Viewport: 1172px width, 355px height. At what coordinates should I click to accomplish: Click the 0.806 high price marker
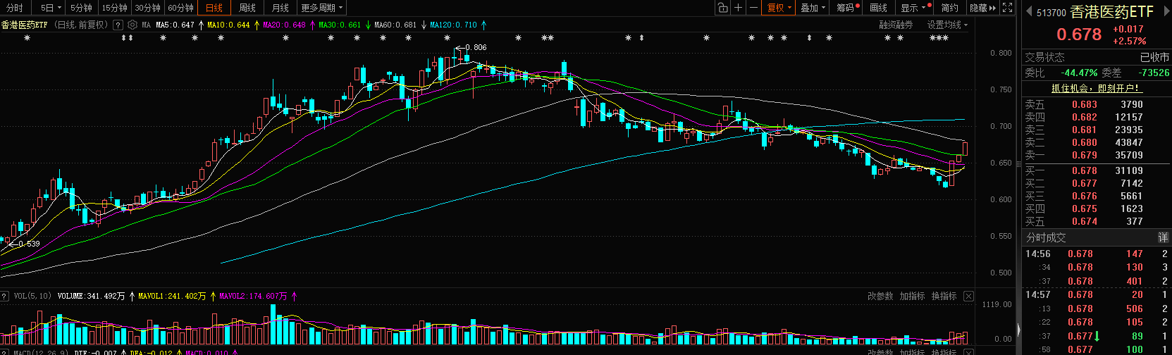click(476, 47)
